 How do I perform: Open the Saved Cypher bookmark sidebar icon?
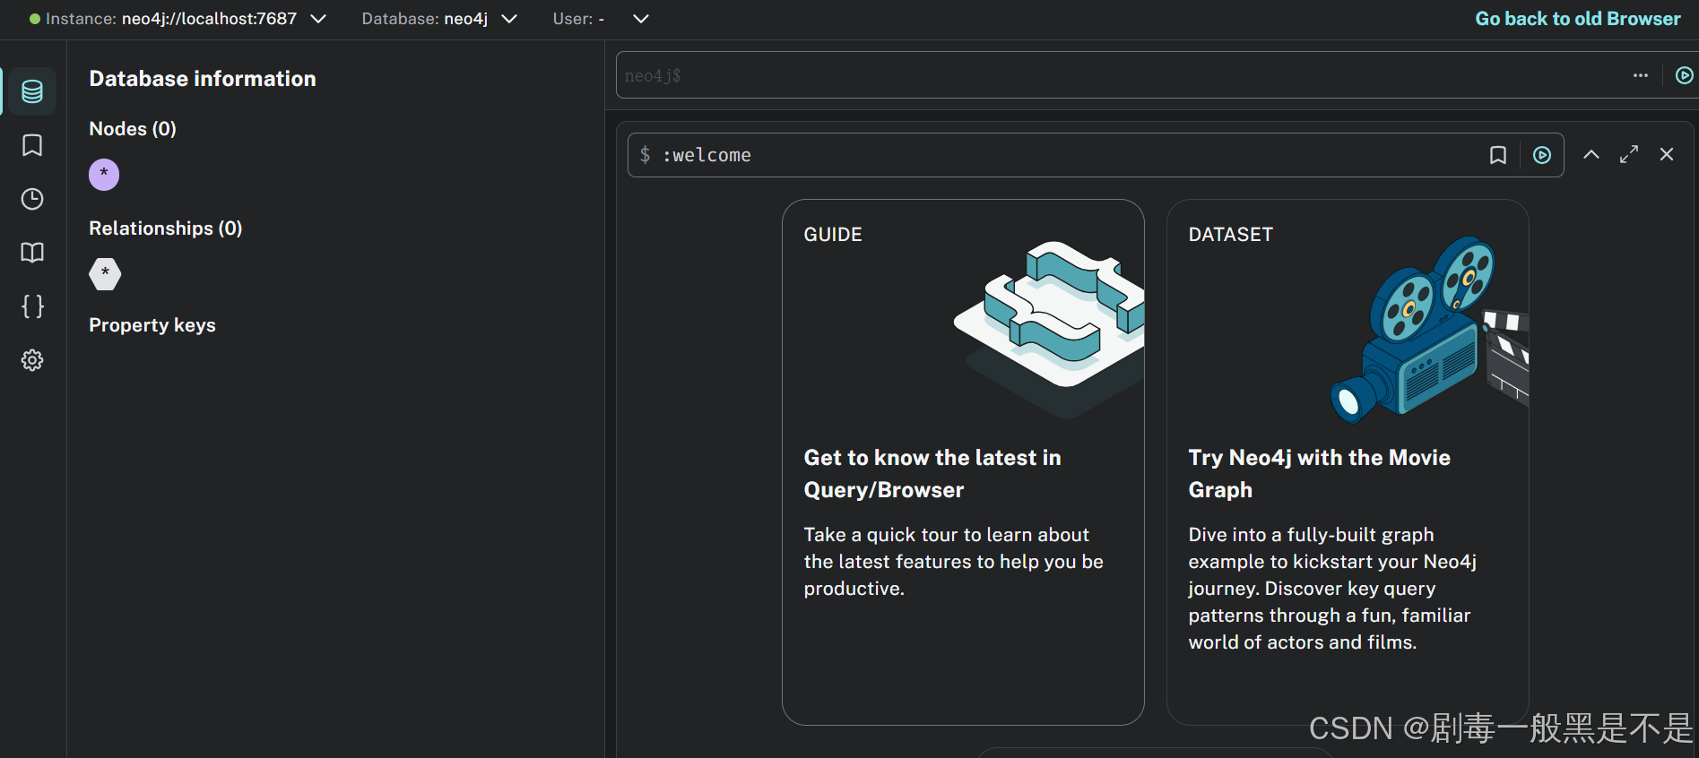[x=32, y=145]
